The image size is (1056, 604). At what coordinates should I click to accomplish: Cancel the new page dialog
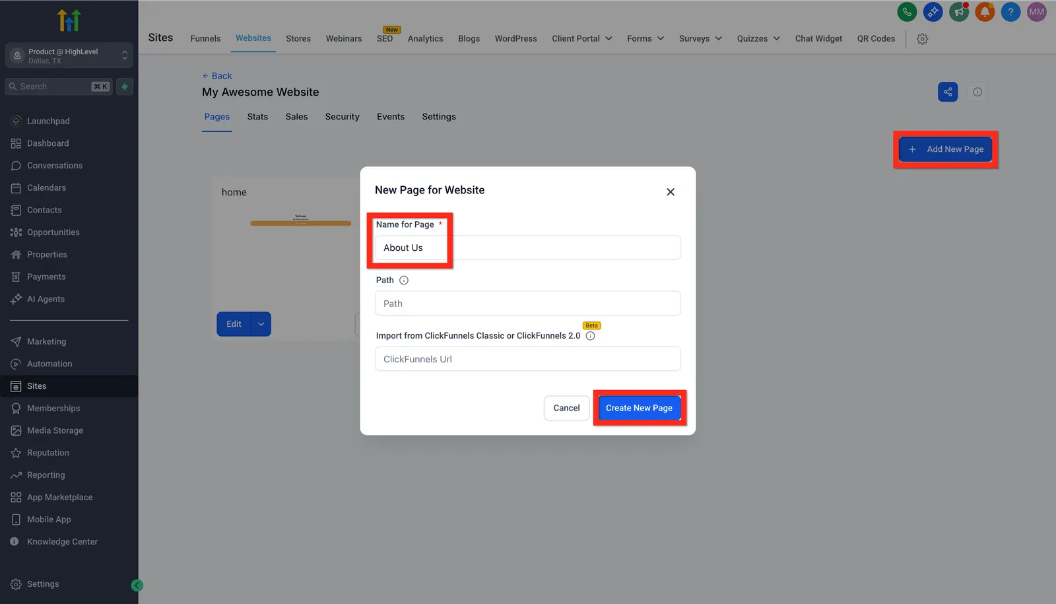click(566, 408)
